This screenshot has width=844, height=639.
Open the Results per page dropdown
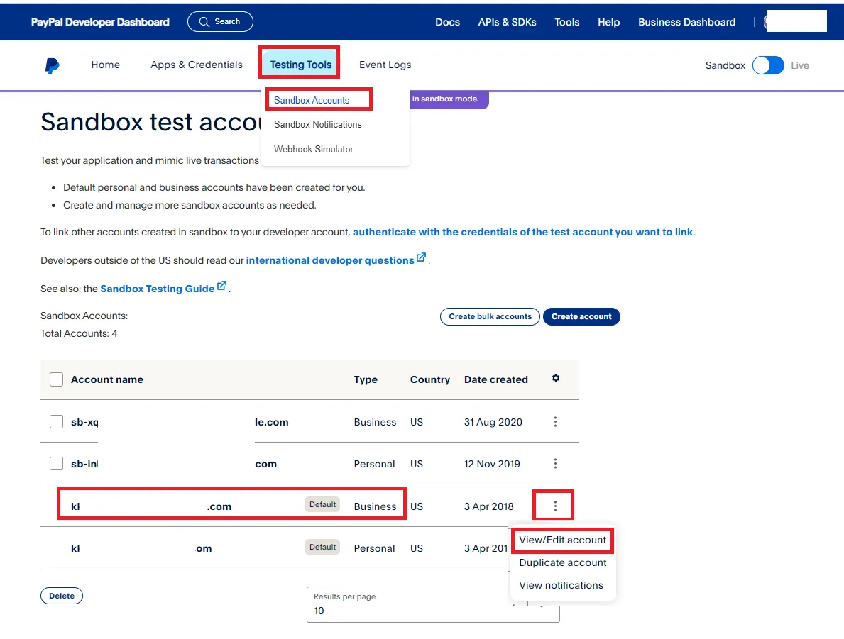432,605
